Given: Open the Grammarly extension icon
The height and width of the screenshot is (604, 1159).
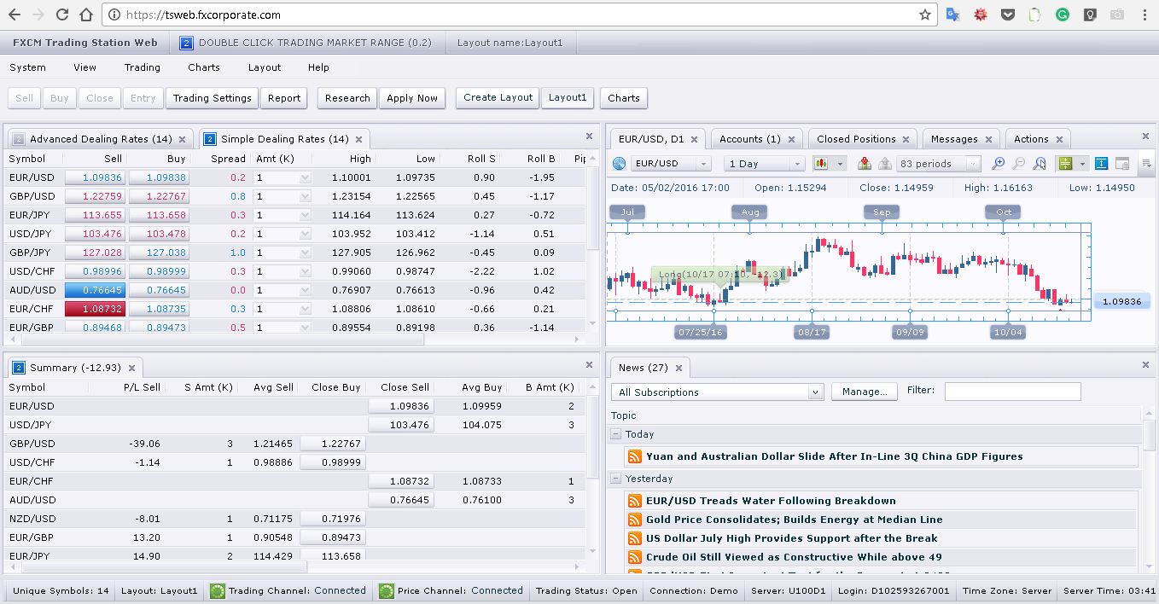Looking at the screenshot, I should coord(1063,15).
